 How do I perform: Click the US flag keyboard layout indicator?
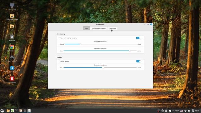(182, 111)
